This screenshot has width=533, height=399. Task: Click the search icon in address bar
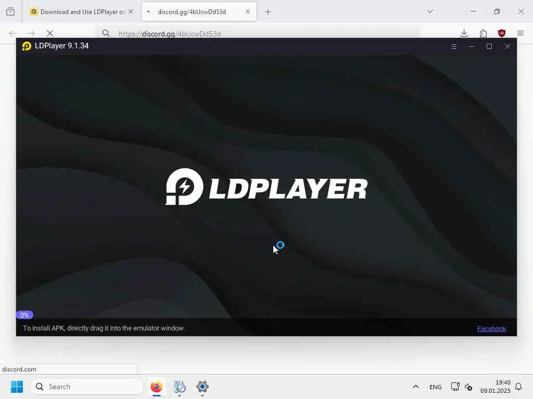[106, 33]
